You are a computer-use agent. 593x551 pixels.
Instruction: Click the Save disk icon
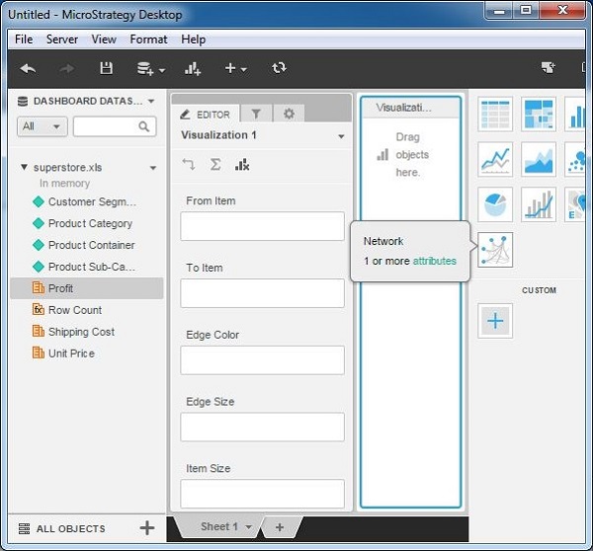point(106,68)
